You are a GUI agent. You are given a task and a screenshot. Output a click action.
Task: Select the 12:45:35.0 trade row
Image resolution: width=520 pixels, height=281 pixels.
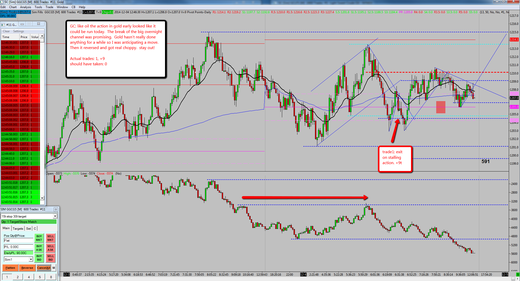pos(20,72)
